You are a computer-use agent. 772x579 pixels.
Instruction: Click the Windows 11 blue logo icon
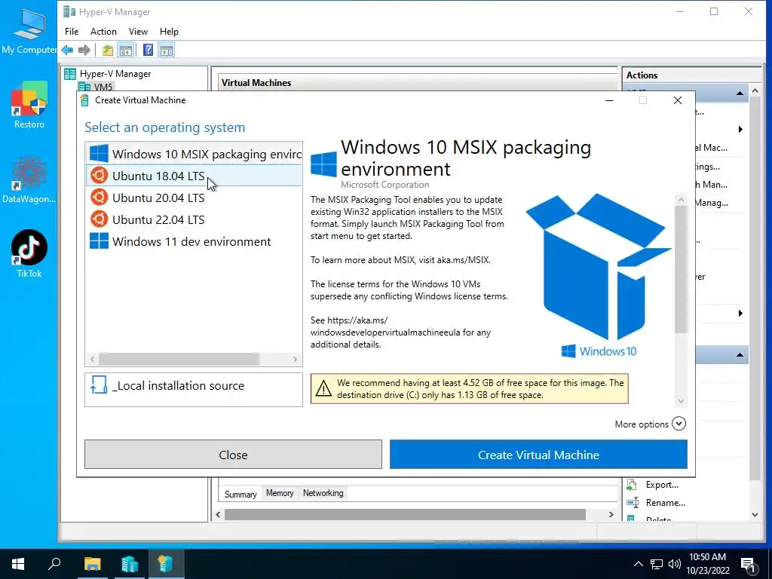(x=99, y=241)
